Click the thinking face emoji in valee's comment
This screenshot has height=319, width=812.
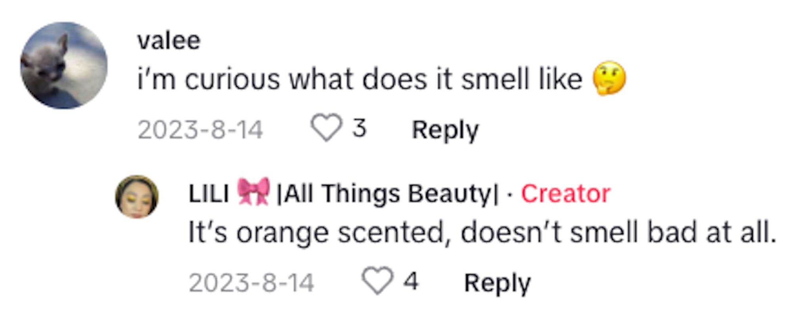(x=607, y=78)
